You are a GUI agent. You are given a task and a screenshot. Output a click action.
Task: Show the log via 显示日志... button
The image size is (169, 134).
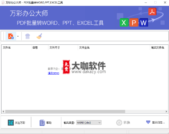tap(158, 122)
